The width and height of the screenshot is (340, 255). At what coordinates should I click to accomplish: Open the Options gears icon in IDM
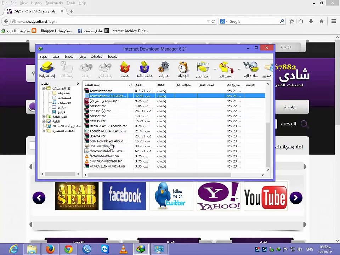[164, 69]
